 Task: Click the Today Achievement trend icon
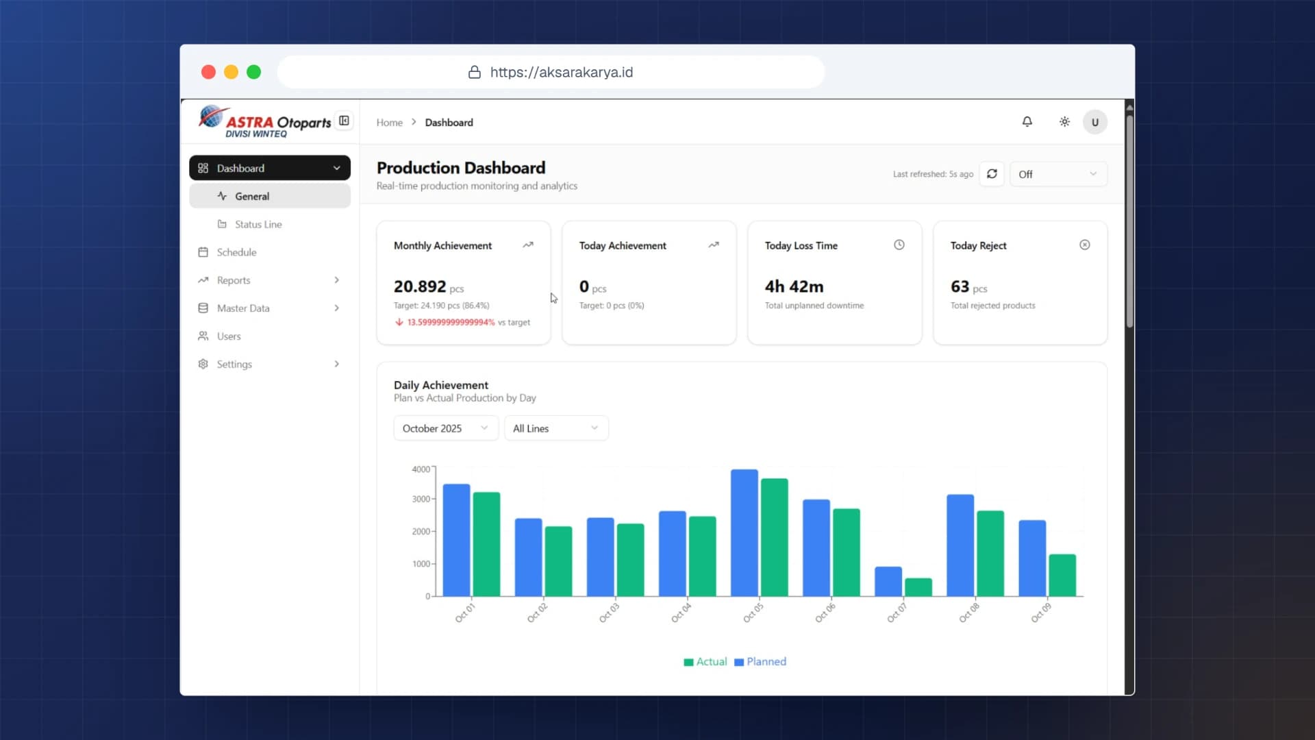pyautogui.click(x=714, y=245)
